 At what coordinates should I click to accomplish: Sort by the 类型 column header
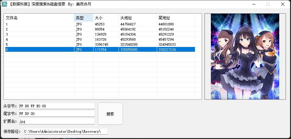tap(84, 18)
